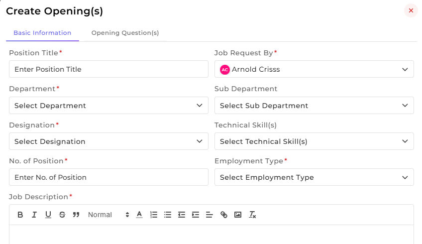Viewport: 422px width, 244px height.
Task: Start a bulleted list
Action: click(168, 215)
